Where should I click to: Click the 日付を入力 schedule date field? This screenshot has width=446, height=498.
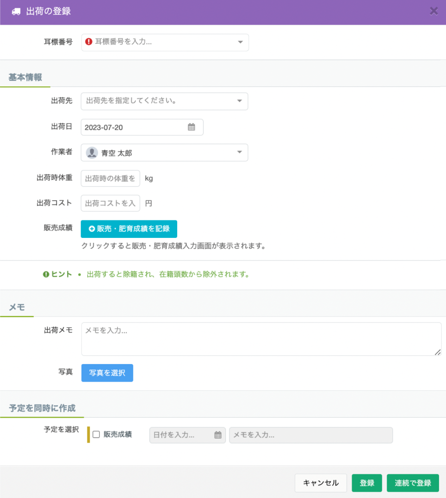pos(187,435)
